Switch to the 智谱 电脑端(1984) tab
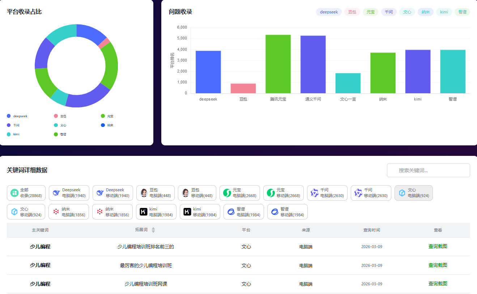The image size is (477, 294). 244,212
